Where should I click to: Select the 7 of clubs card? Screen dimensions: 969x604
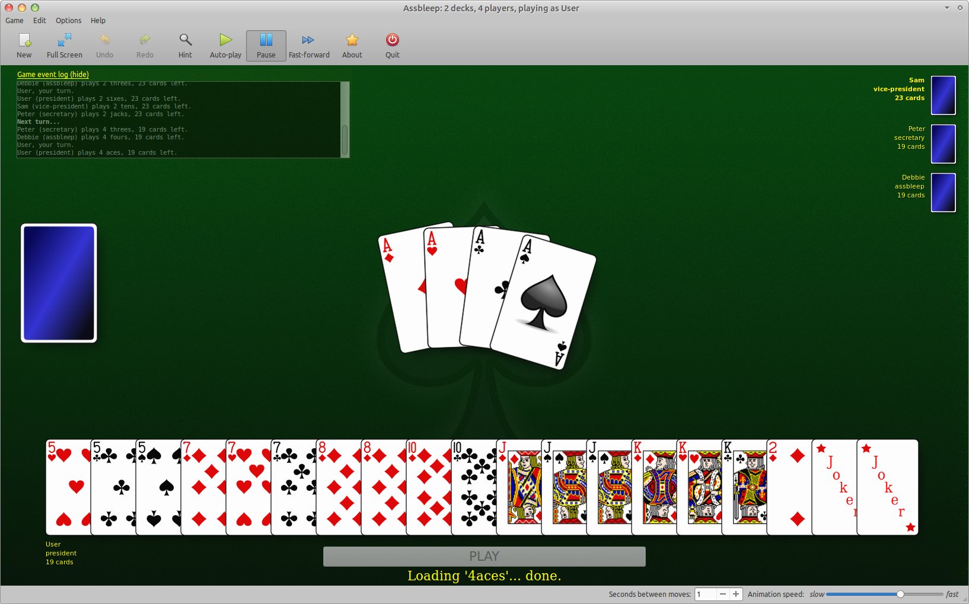click(x=294, y=487)
